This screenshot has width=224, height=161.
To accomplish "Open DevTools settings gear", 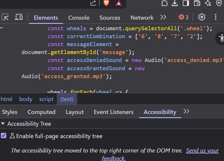I will click(x=202, y=17).
